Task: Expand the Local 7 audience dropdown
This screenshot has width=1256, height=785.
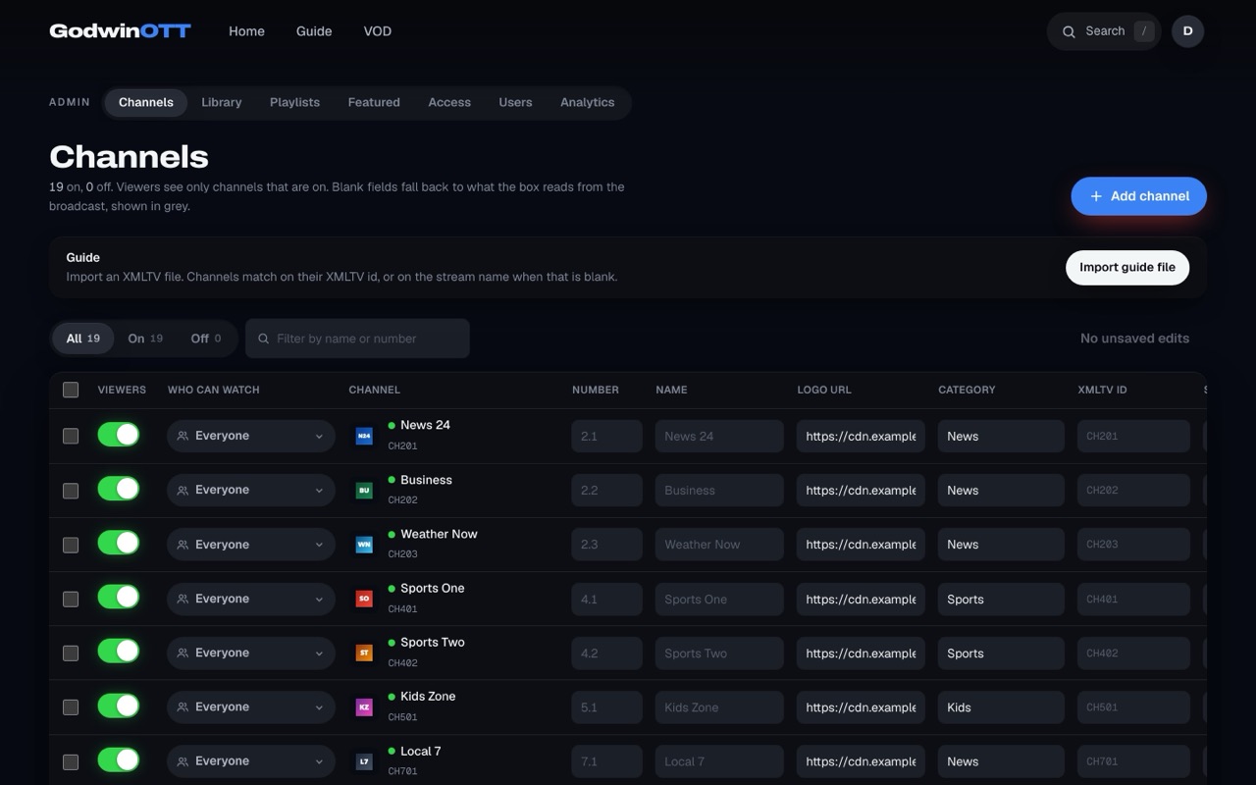Action: (251, 761)
